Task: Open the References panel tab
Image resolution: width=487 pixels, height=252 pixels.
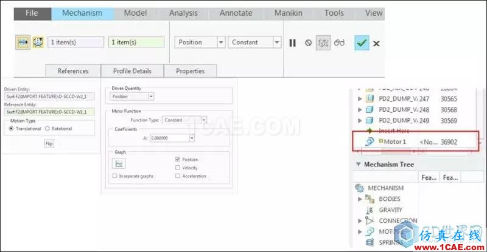Action: click(x=73, y=71)
